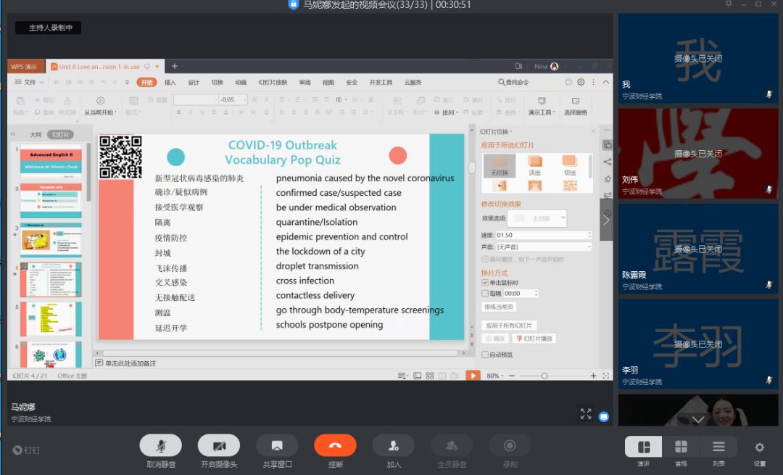The image size is (783, 475).
Task: Turn on the camera (开启摄像头)
Action: click(x=218, y=445)
